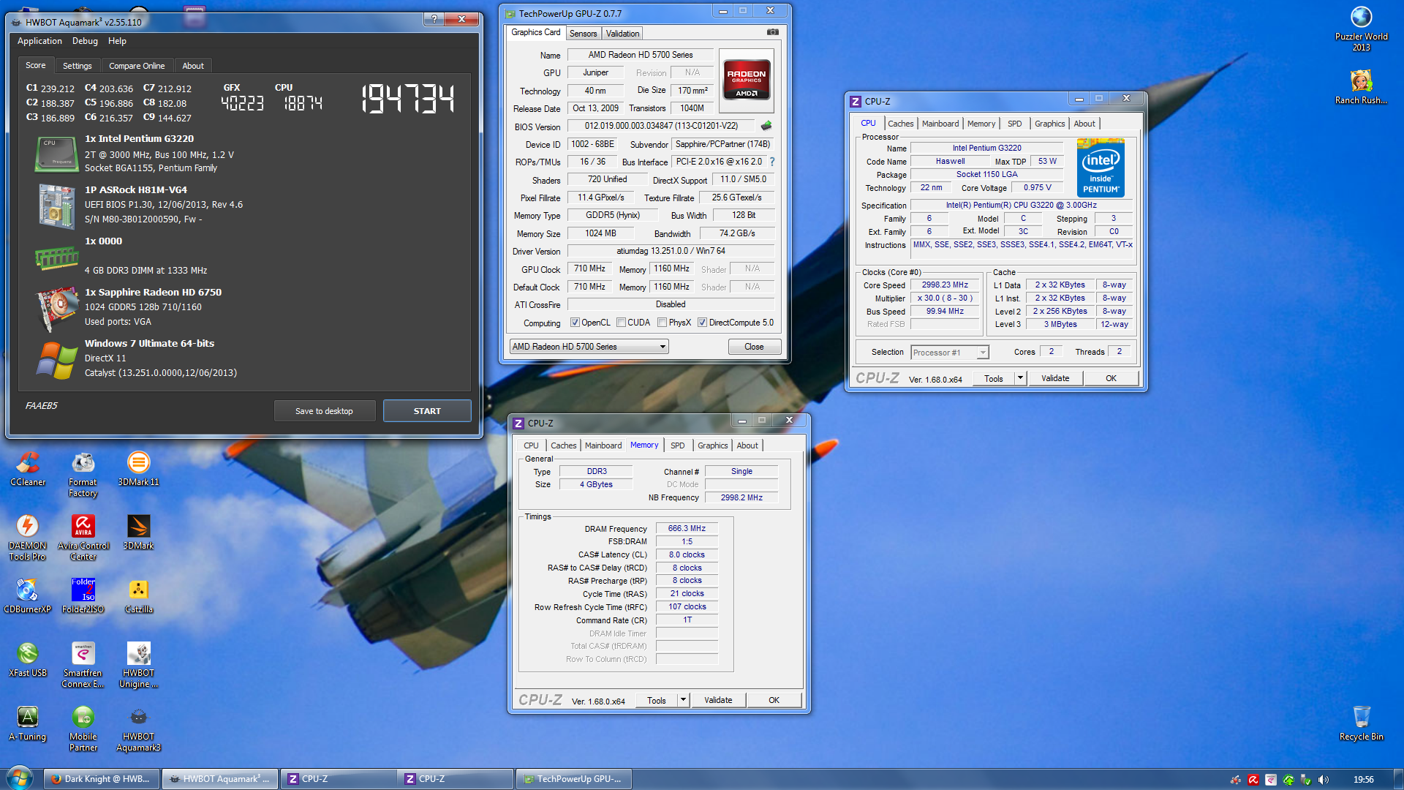1404x790 pixels.
Task: Open Processor #1 selection dropdown
Action: click(x=949, y=353)
